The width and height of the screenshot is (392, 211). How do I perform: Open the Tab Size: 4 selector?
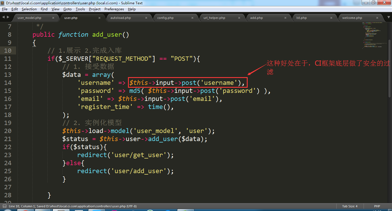(350, 206)
